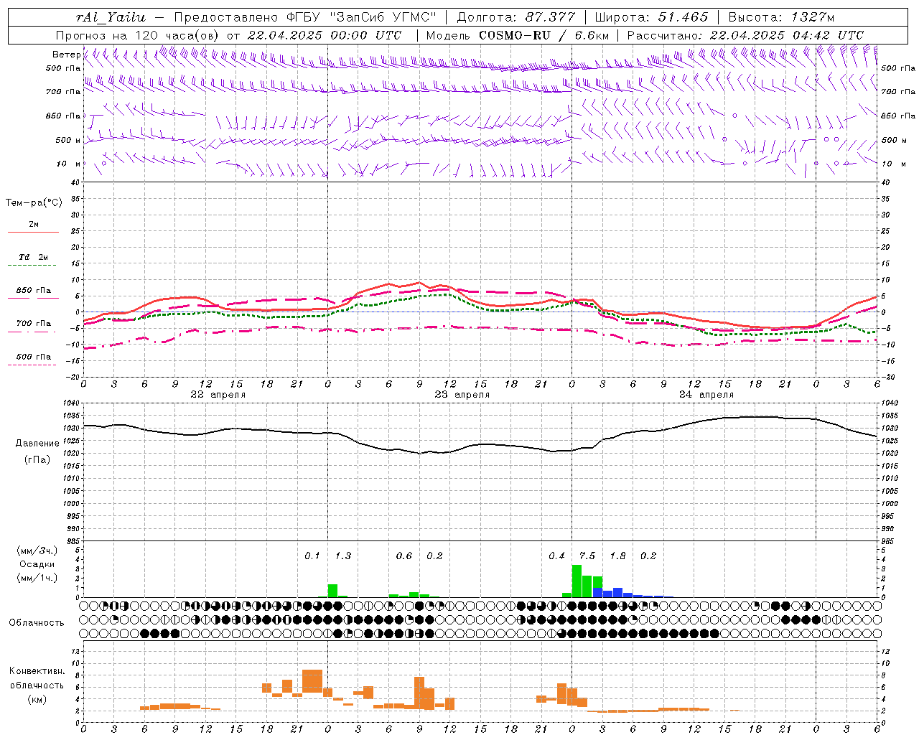Click the 1.3 precipitation total
The height and width of the screenshot is (735, 919).
click(343, 556)
